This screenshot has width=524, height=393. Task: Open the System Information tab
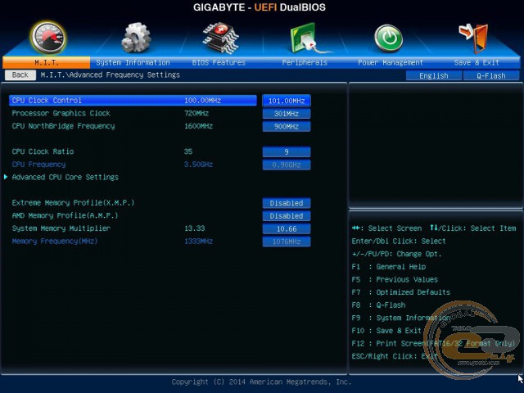(133, 62)
